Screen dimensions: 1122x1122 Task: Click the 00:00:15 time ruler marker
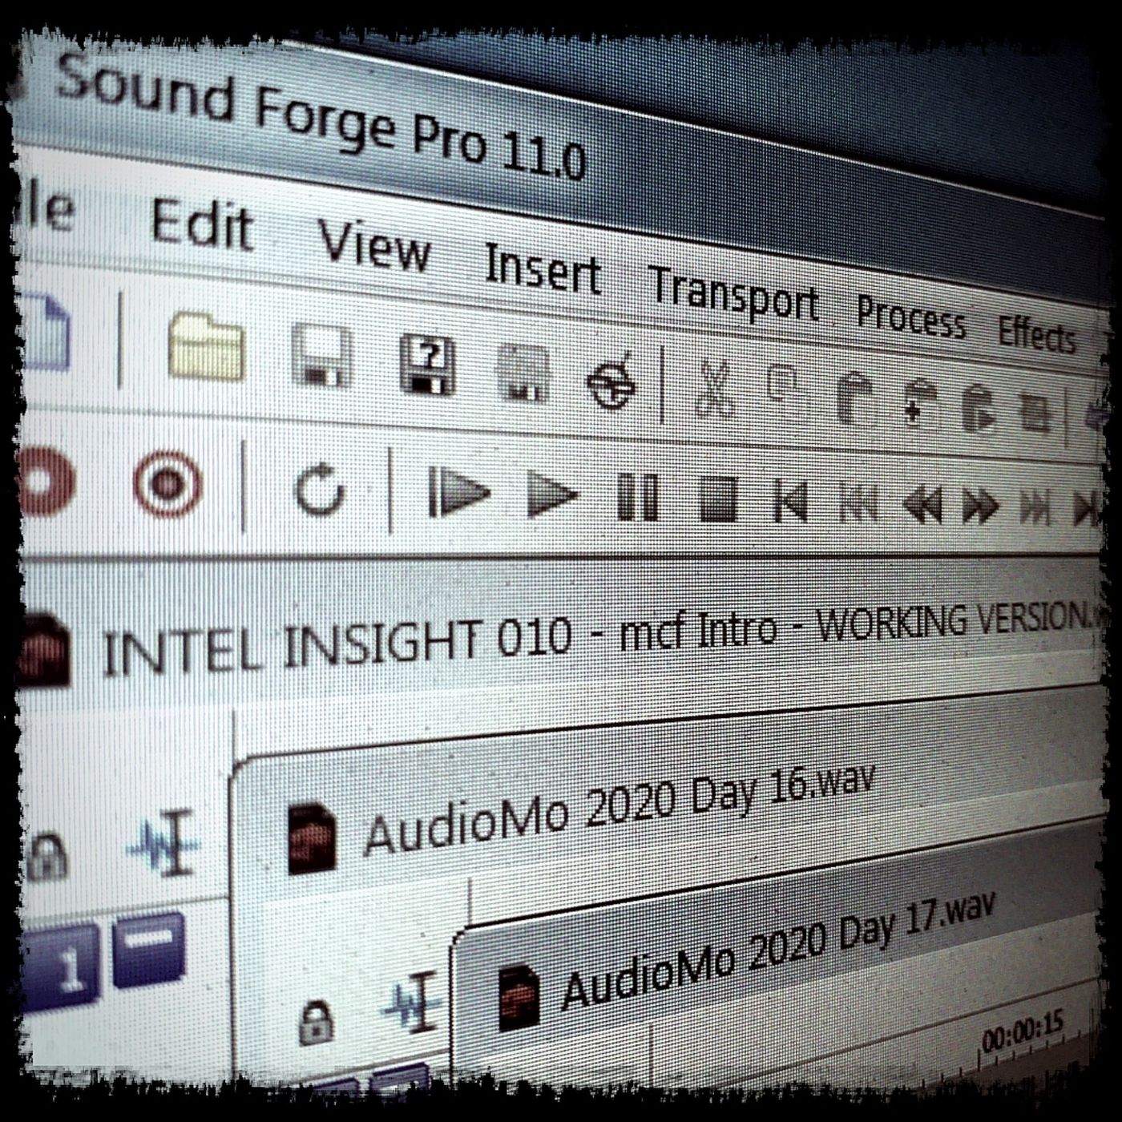tap(1023, 1031)
